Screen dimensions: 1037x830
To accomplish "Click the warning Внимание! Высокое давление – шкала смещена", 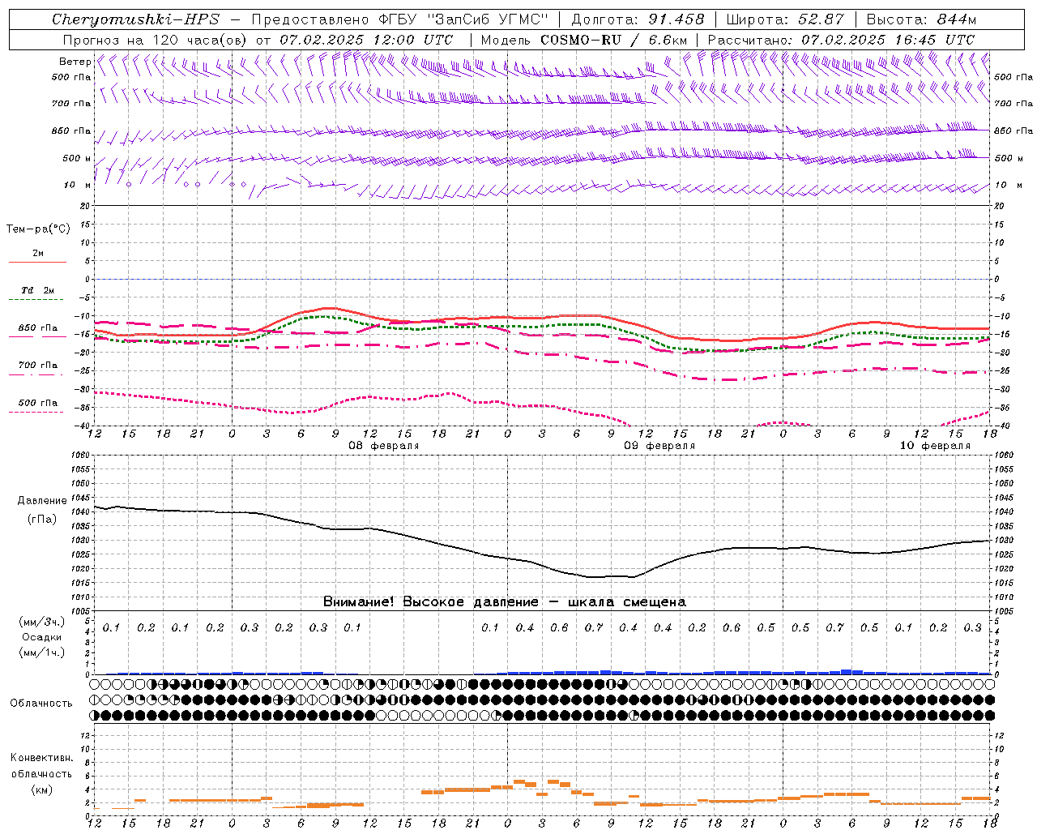I will pos(504,602).
